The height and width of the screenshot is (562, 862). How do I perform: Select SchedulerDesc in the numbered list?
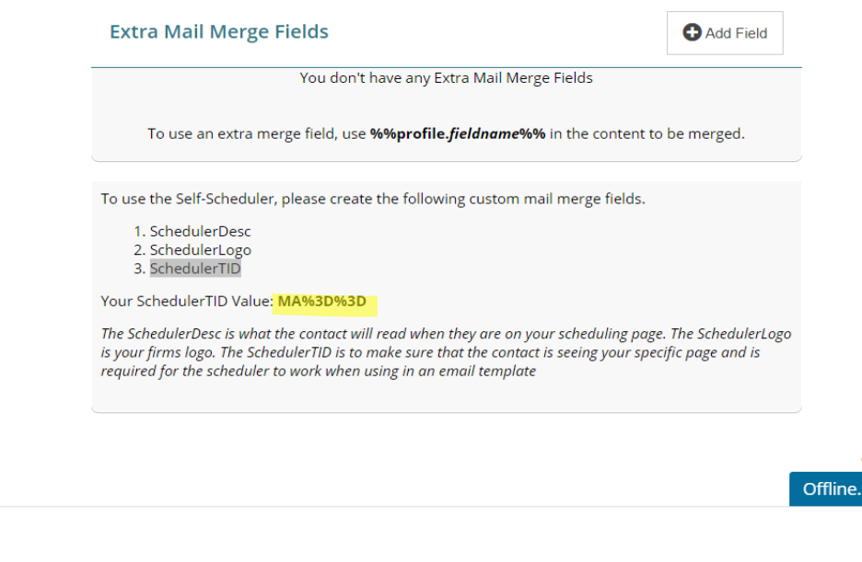[x=200, y=232]
